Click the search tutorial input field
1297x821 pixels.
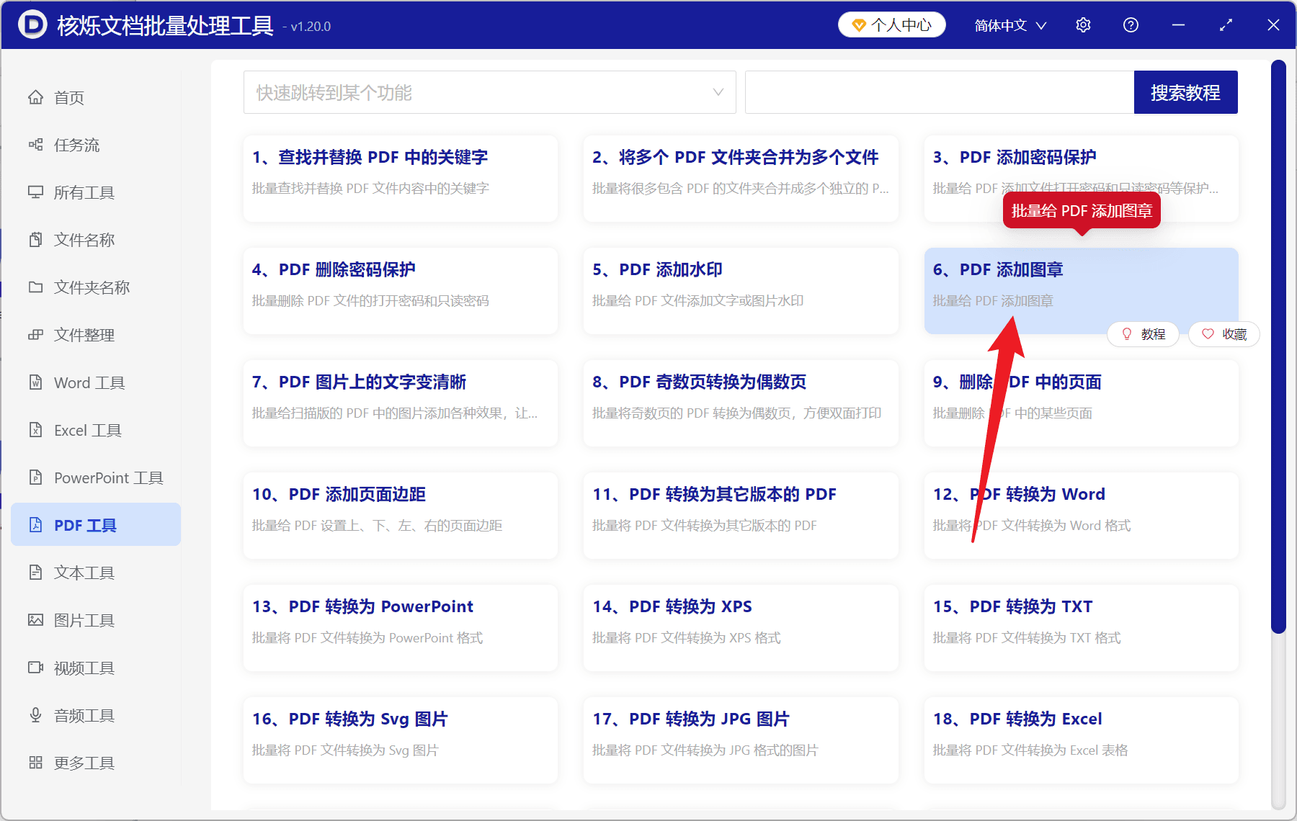point(937,92)
